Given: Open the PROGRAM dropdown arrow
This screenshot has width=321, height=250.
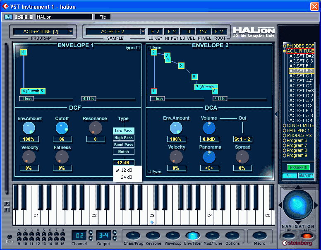Looking at the screenshot, I should tap(71, 31).
